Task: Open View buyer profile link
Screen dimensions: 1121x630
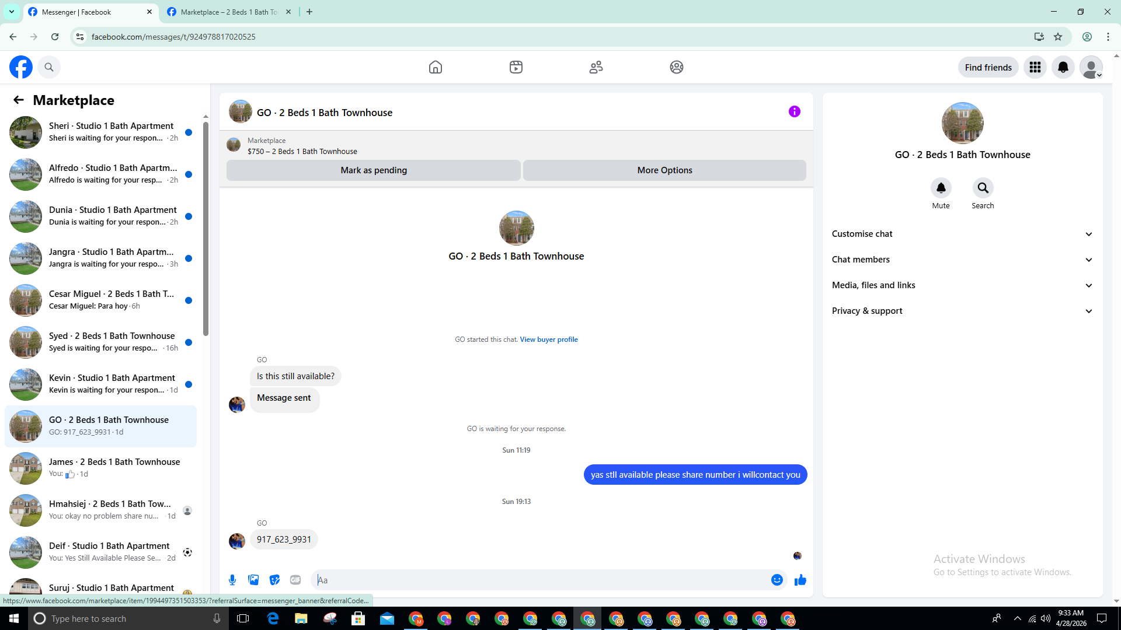Action: click(548, 339)
